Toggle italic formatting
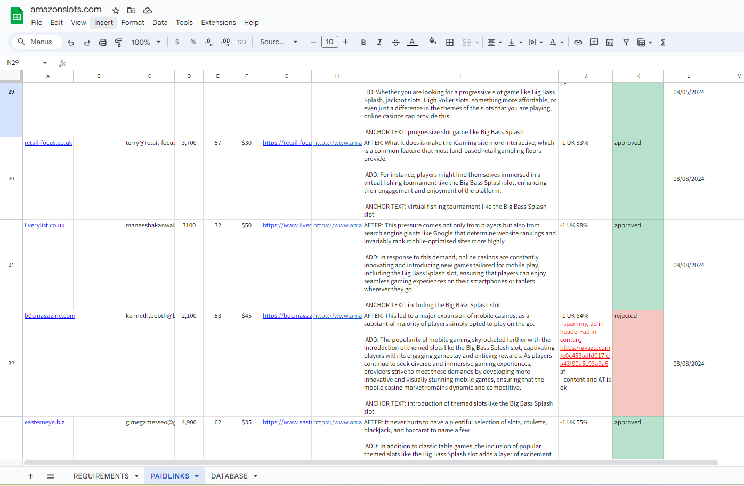 click(379, 43)
